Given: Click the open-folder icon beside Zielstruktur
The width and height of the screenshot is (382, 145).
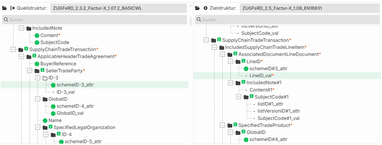Looking at the screenshot, I should [x=197, y=8].
